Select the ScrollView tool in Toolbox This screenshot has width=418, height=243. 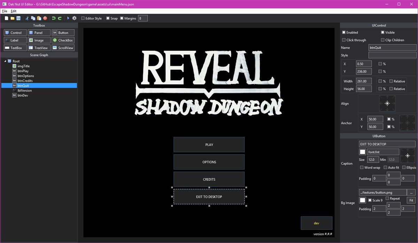point(63,48)
